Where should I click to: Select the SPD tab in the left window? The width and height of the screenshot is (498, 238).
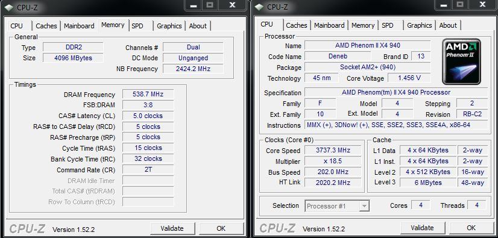[137, 26]
